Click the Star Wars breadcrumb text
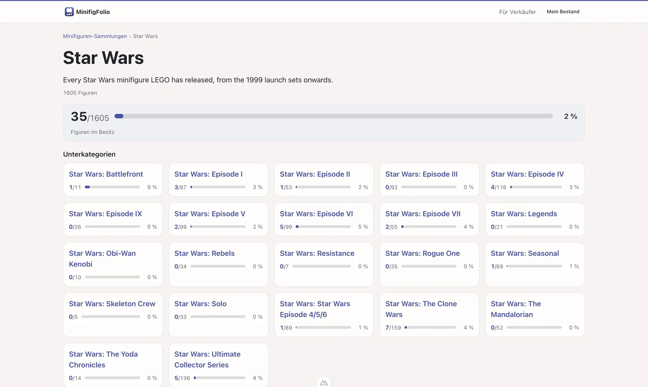The width and height of the screenshot is (648, 387). click(x=145, y=36)
